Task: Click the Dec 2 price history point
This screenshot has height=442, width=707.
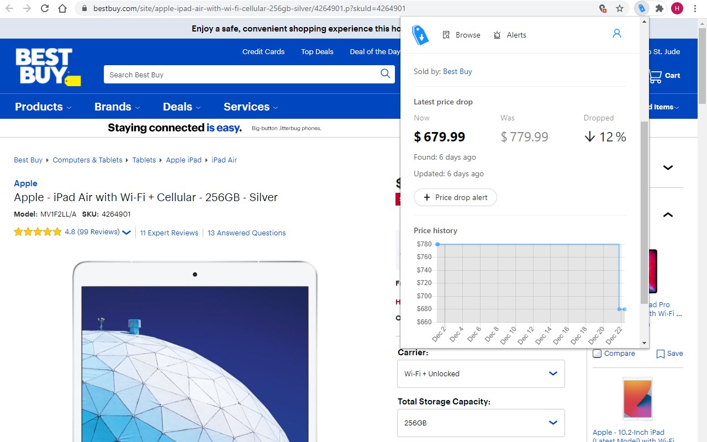Action: 437,244
